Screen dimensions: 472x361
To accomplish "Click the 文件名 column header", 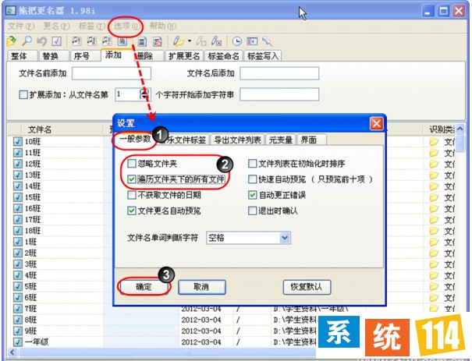I will point(63,129).
